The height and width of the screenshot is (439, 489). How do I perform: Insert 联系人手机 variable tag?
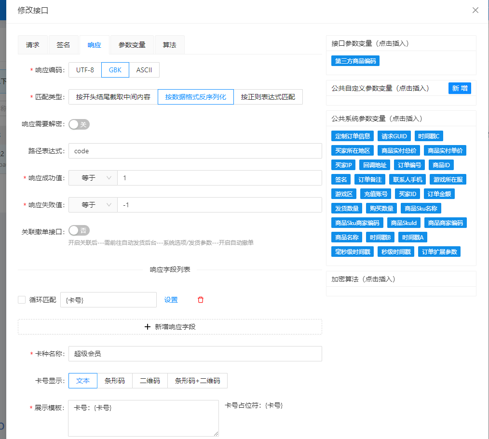[x=407, y=179]
